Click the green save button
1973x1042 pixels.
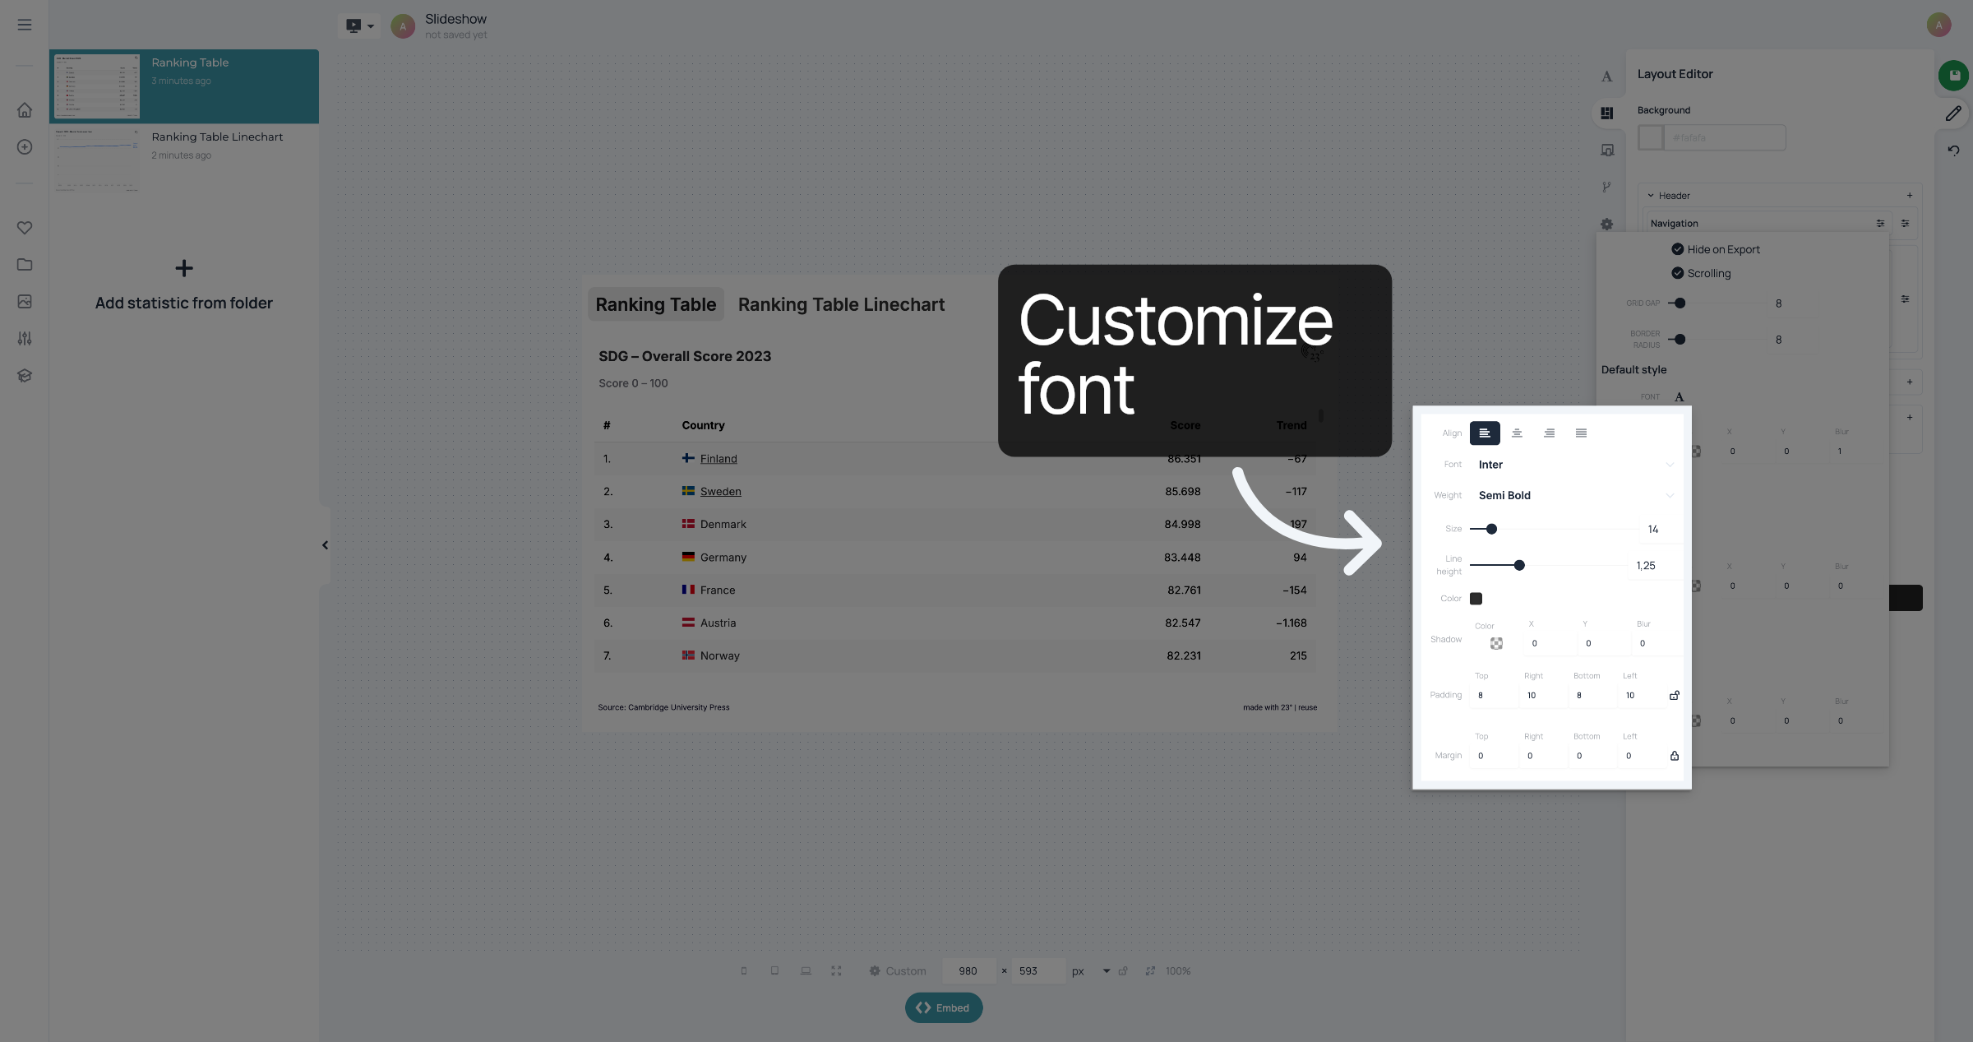(1953, 76)
